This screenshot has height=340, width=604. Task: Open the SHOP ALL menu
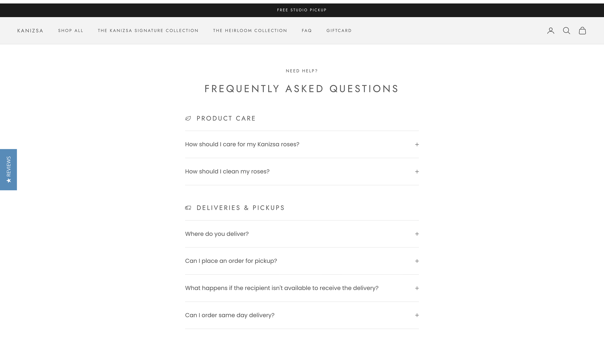[x=70, y=31]
